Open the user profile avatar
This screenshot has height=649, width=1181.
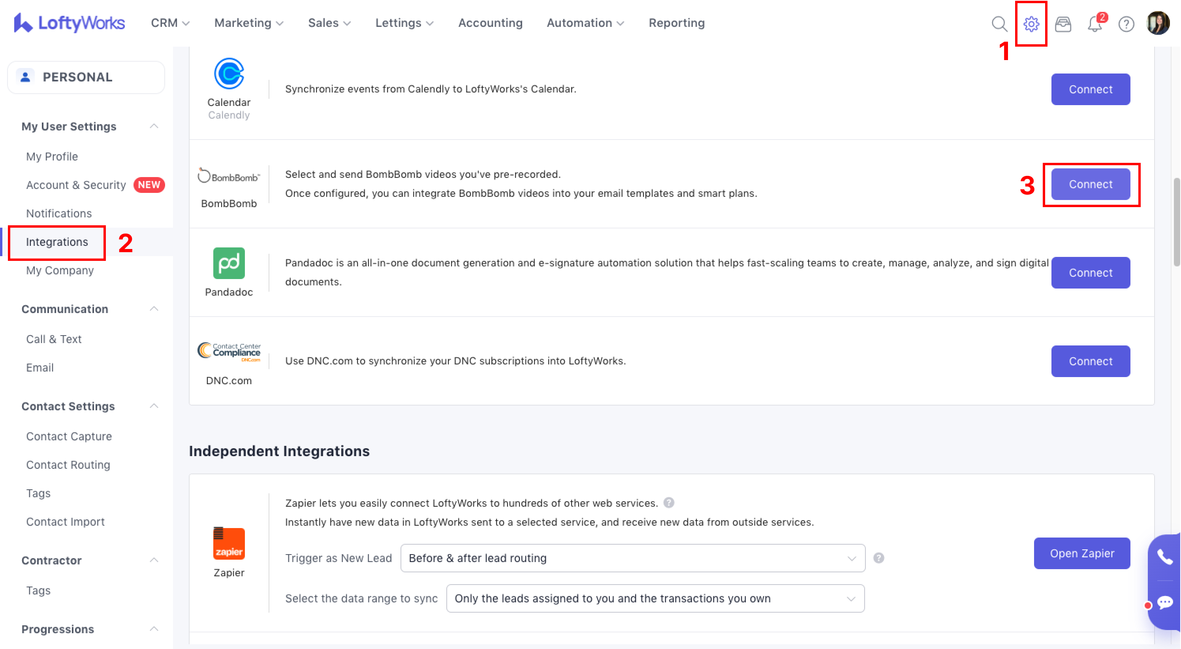click(x=1158, y=23)
